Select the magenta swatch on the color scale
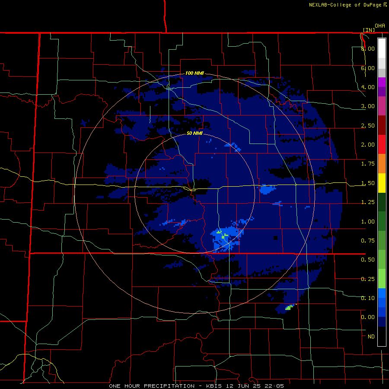 [x=382, y=82]
